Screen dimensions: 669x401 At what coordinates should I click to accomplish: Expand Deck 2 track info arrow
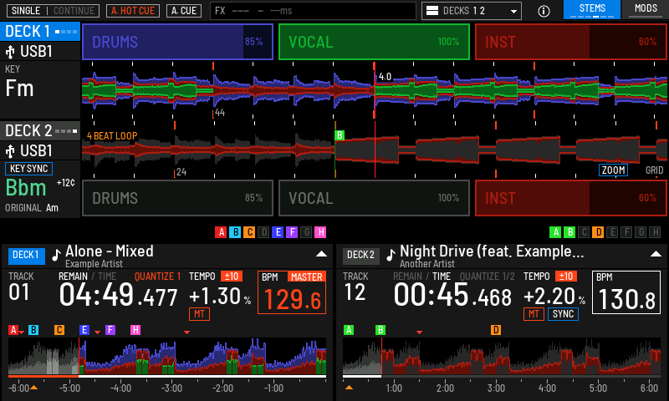click(656, 254)
